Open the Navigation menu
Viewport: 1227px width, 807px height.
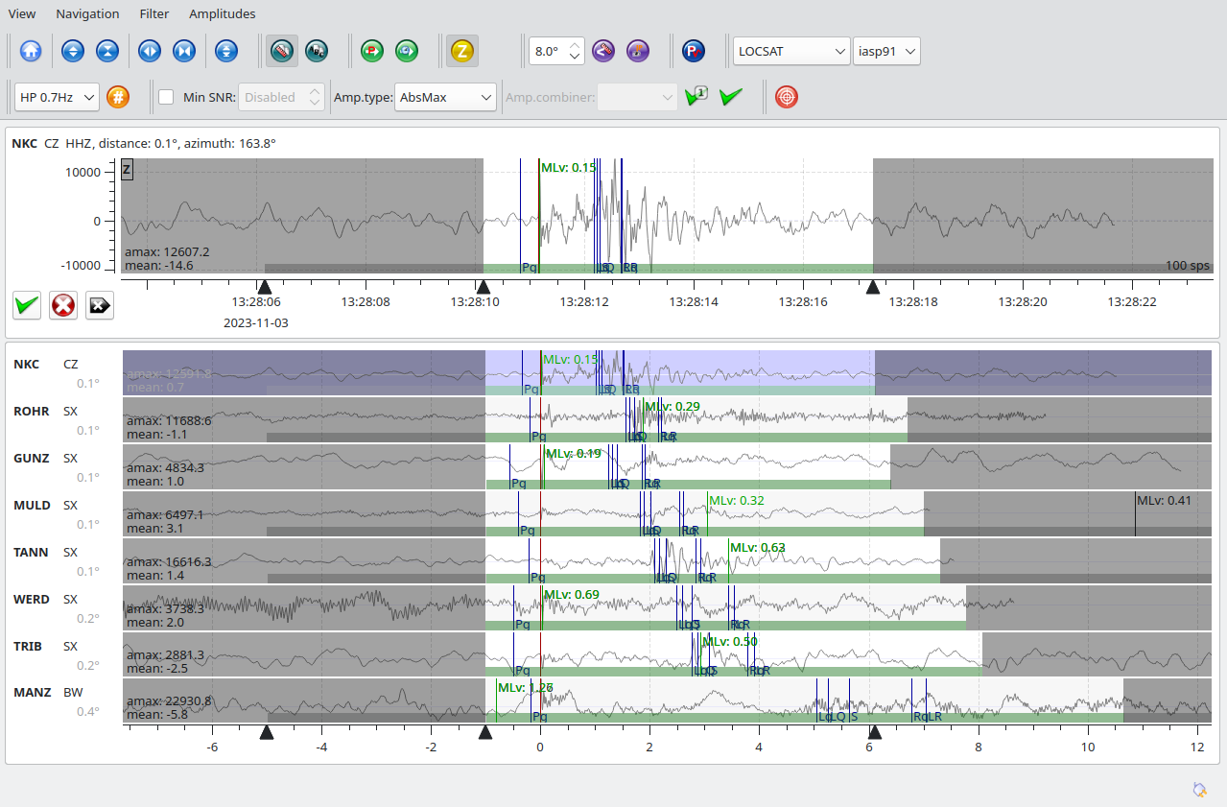click(87, 13)
